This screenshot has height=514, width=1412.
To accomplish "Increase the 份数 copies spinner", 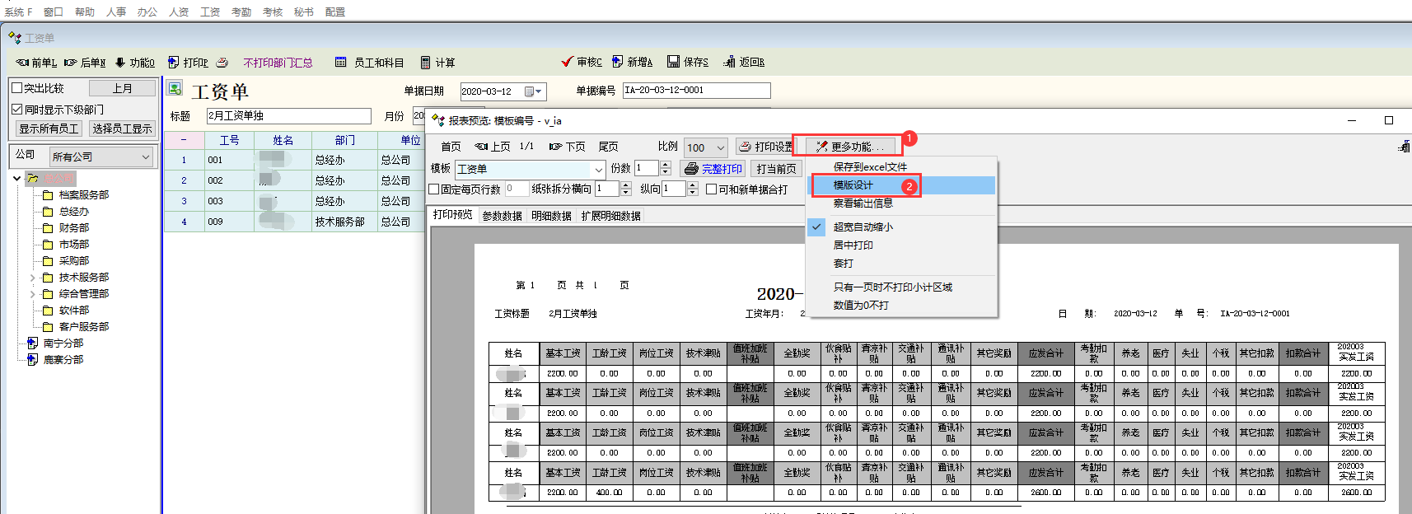I will [666, 165].
